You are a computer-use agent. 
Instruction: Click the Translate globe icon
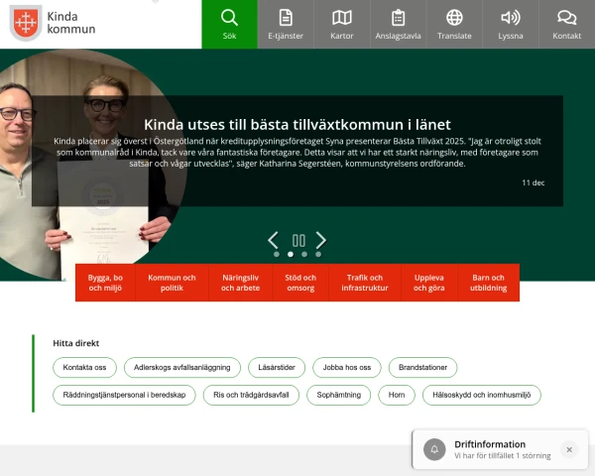pyautogui.click(x=454, y=18)
